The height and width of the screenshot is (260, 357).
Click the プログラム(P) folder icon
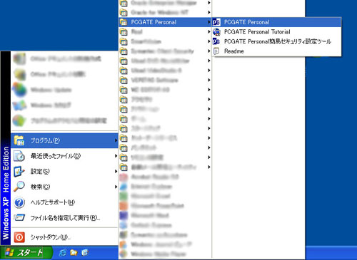pos(19,140)
